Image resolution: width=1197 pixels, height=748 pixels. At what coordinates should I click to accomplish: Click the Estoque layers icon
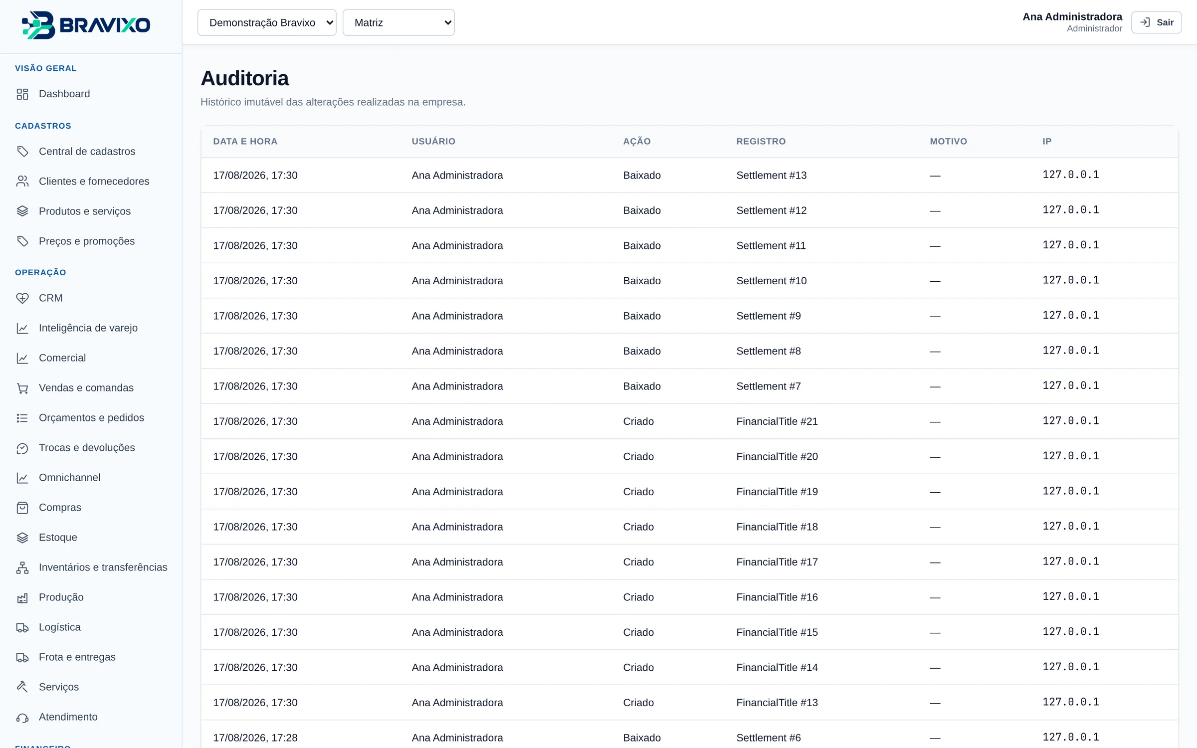coord(22,538)
